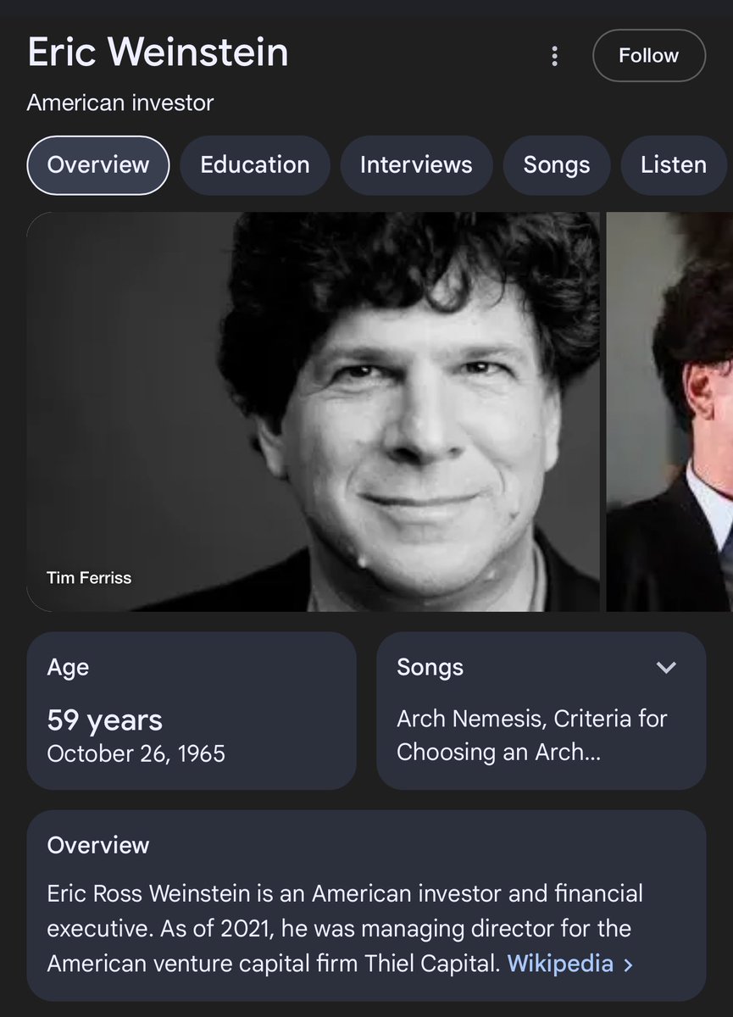Screen dimensions: 733x1017
Task: Click the arrow beside Wikipedia
Action: click(x=628, y=964)
